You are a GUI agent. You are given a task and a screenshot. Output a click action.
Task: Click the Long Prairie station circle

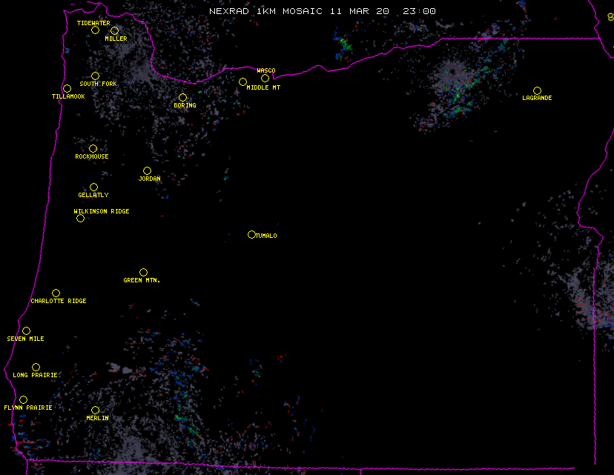pyautogui.click(x=36, y=368)
